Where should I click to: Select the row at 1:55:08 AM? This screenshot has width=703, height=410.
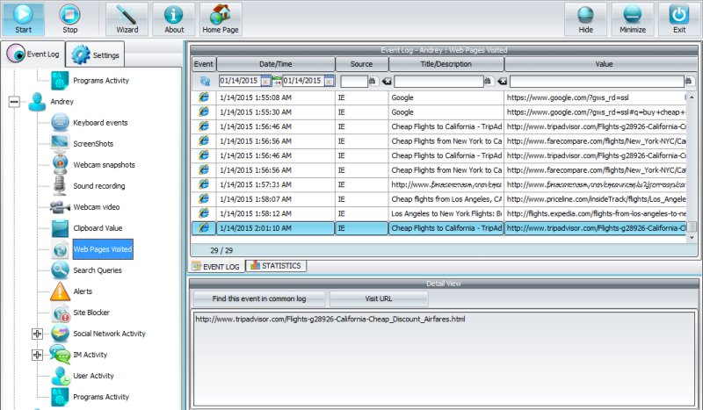pyautogui.click(x=438, y=97)
